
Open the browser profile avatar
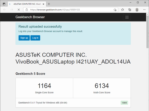point(137,10)
